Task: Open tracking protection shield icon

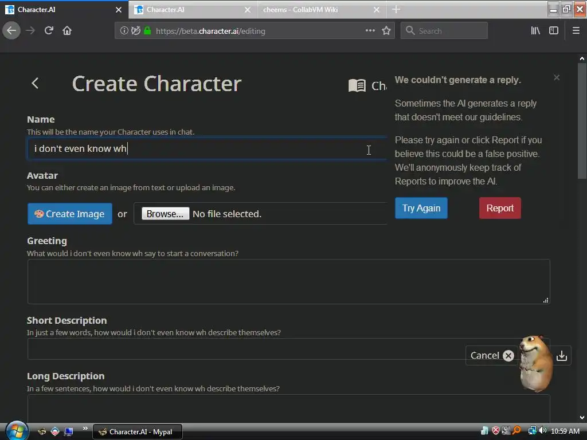Action: point(136,31)
